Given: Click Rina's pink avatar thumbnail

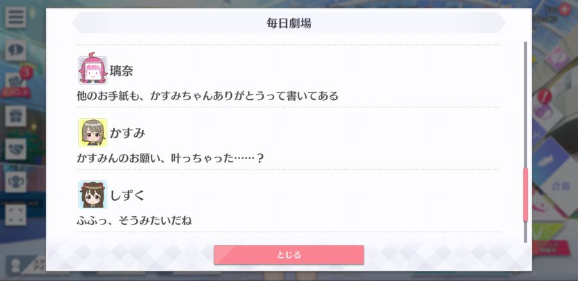Looking at the screenshot, I should [93, 70].
